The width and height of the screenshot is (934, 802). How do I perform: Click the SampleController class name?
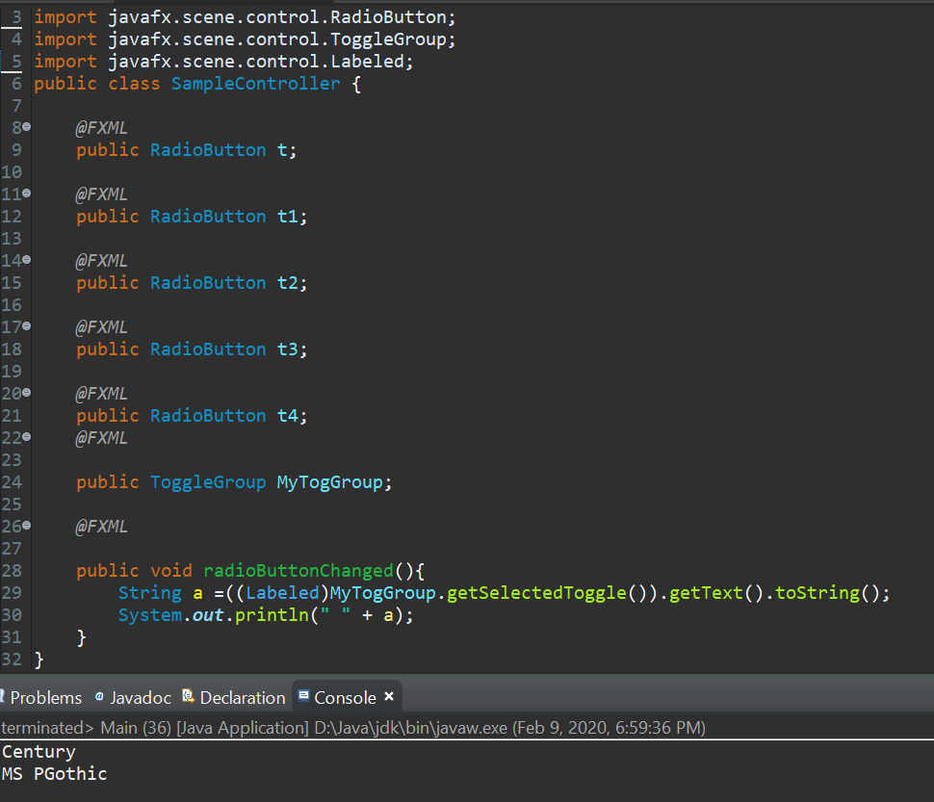(255, 84)
